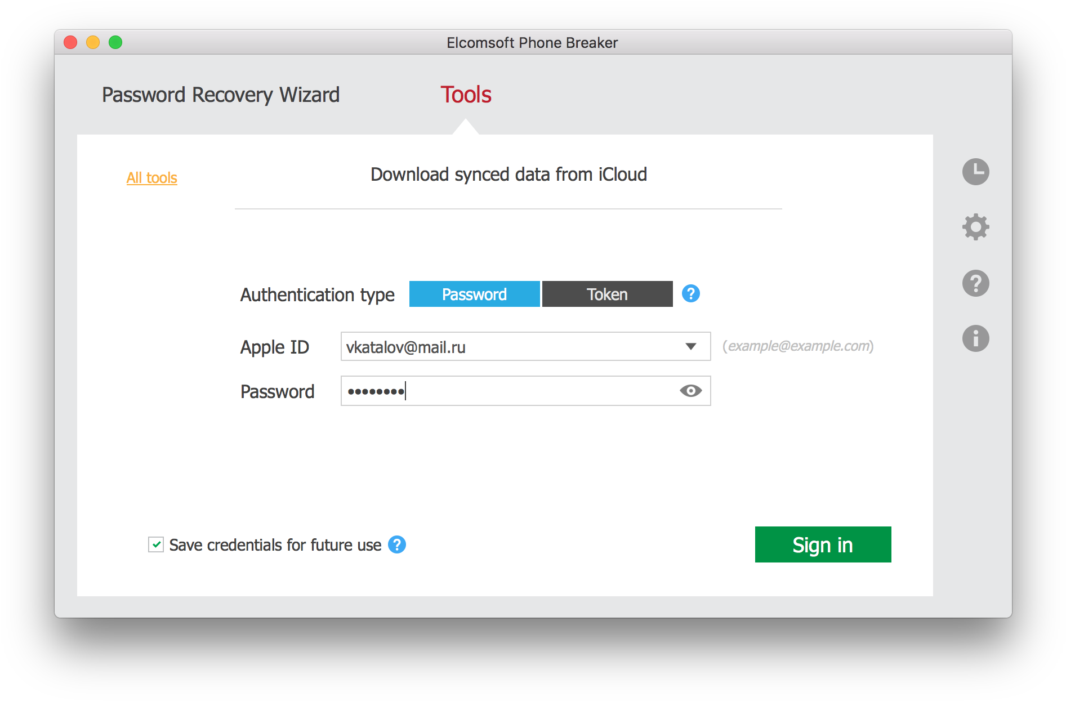Image resolution: width=1066 pixels, height=701 pixels.
Task: Close the Elcomsoft Phone Breaker window
Action: (70, 42)
